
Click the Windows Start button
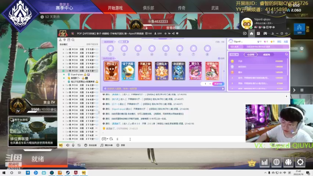pos(4,172)
